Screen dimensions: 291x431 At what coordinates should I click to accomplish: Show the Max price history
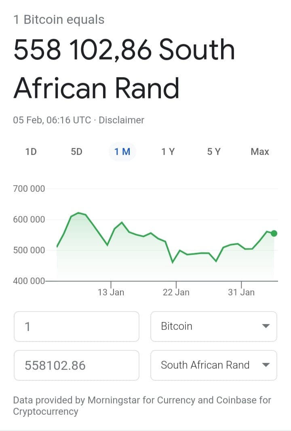[x=260, y=151]
